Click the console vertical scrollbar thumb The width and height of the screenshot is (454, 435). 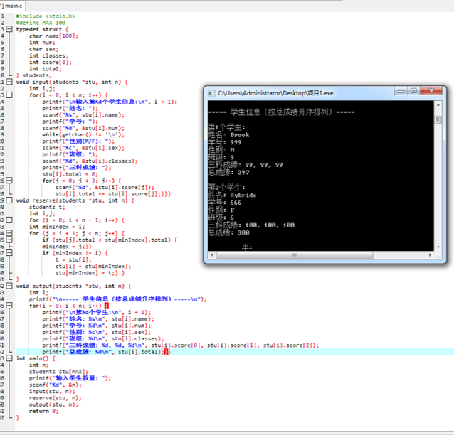click(438, 119)
